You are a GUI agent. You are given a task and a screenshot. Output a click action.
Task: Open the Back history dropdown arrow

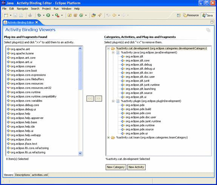[119, 15]
